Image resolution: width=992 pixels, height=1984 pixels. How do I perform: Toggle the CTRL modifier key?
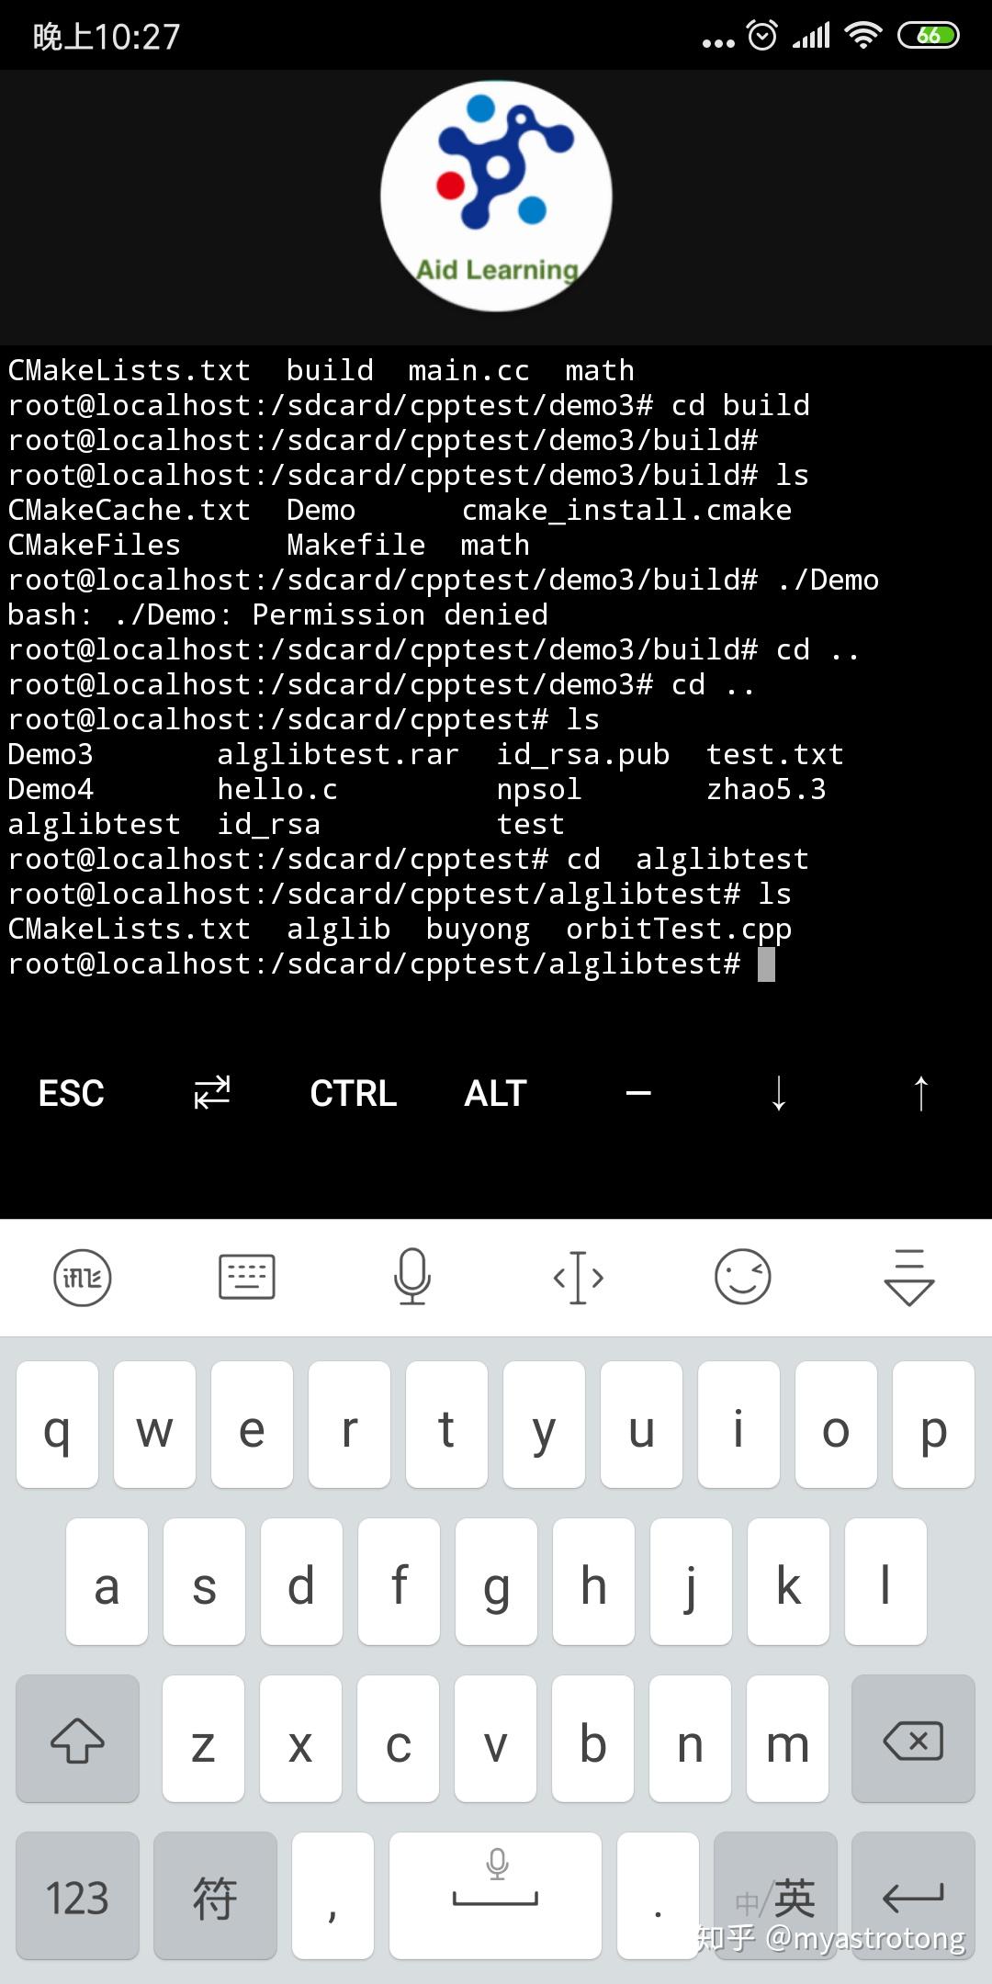coord(354,1093)
